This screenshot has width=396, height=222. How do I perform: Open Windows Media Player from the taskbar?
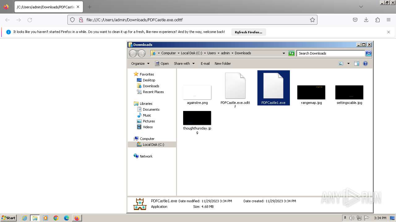pyautogui.click(x=45, y=218)
